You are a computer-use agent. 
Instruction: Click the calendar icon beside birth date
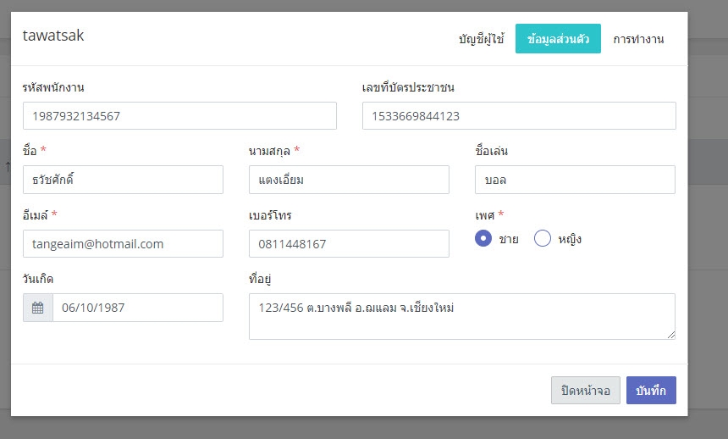pyautogui.click(x=37, y=308)
